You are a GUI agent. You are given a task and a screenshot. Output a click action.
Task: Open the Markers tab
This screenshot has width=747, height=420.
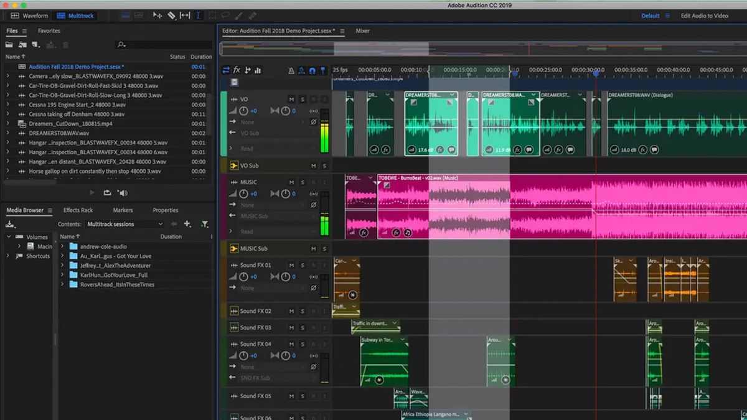point(123,210)
